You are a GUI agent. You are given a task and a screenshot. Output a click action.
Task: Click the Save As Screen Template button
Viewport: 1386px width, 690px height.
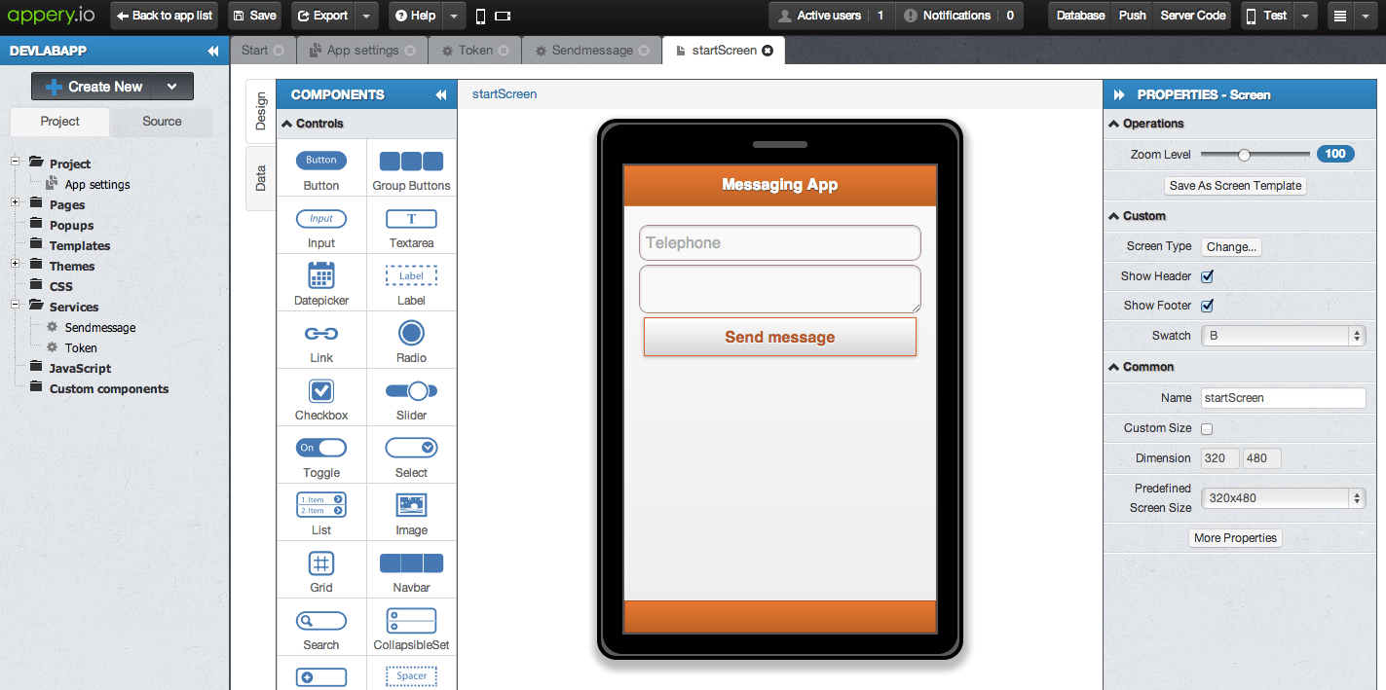pos(1235,186)
